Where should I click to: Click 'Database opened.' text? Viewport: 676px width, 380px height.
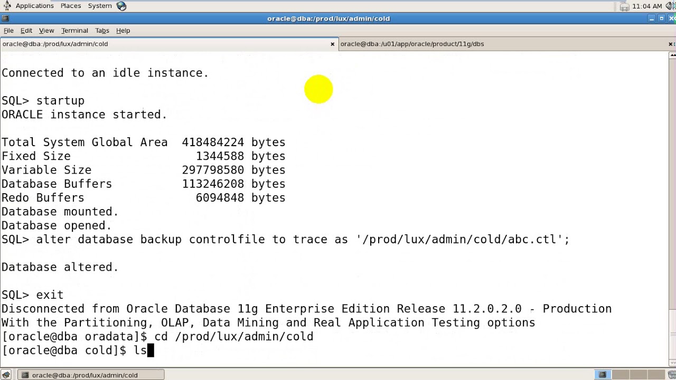click(57, 225)
